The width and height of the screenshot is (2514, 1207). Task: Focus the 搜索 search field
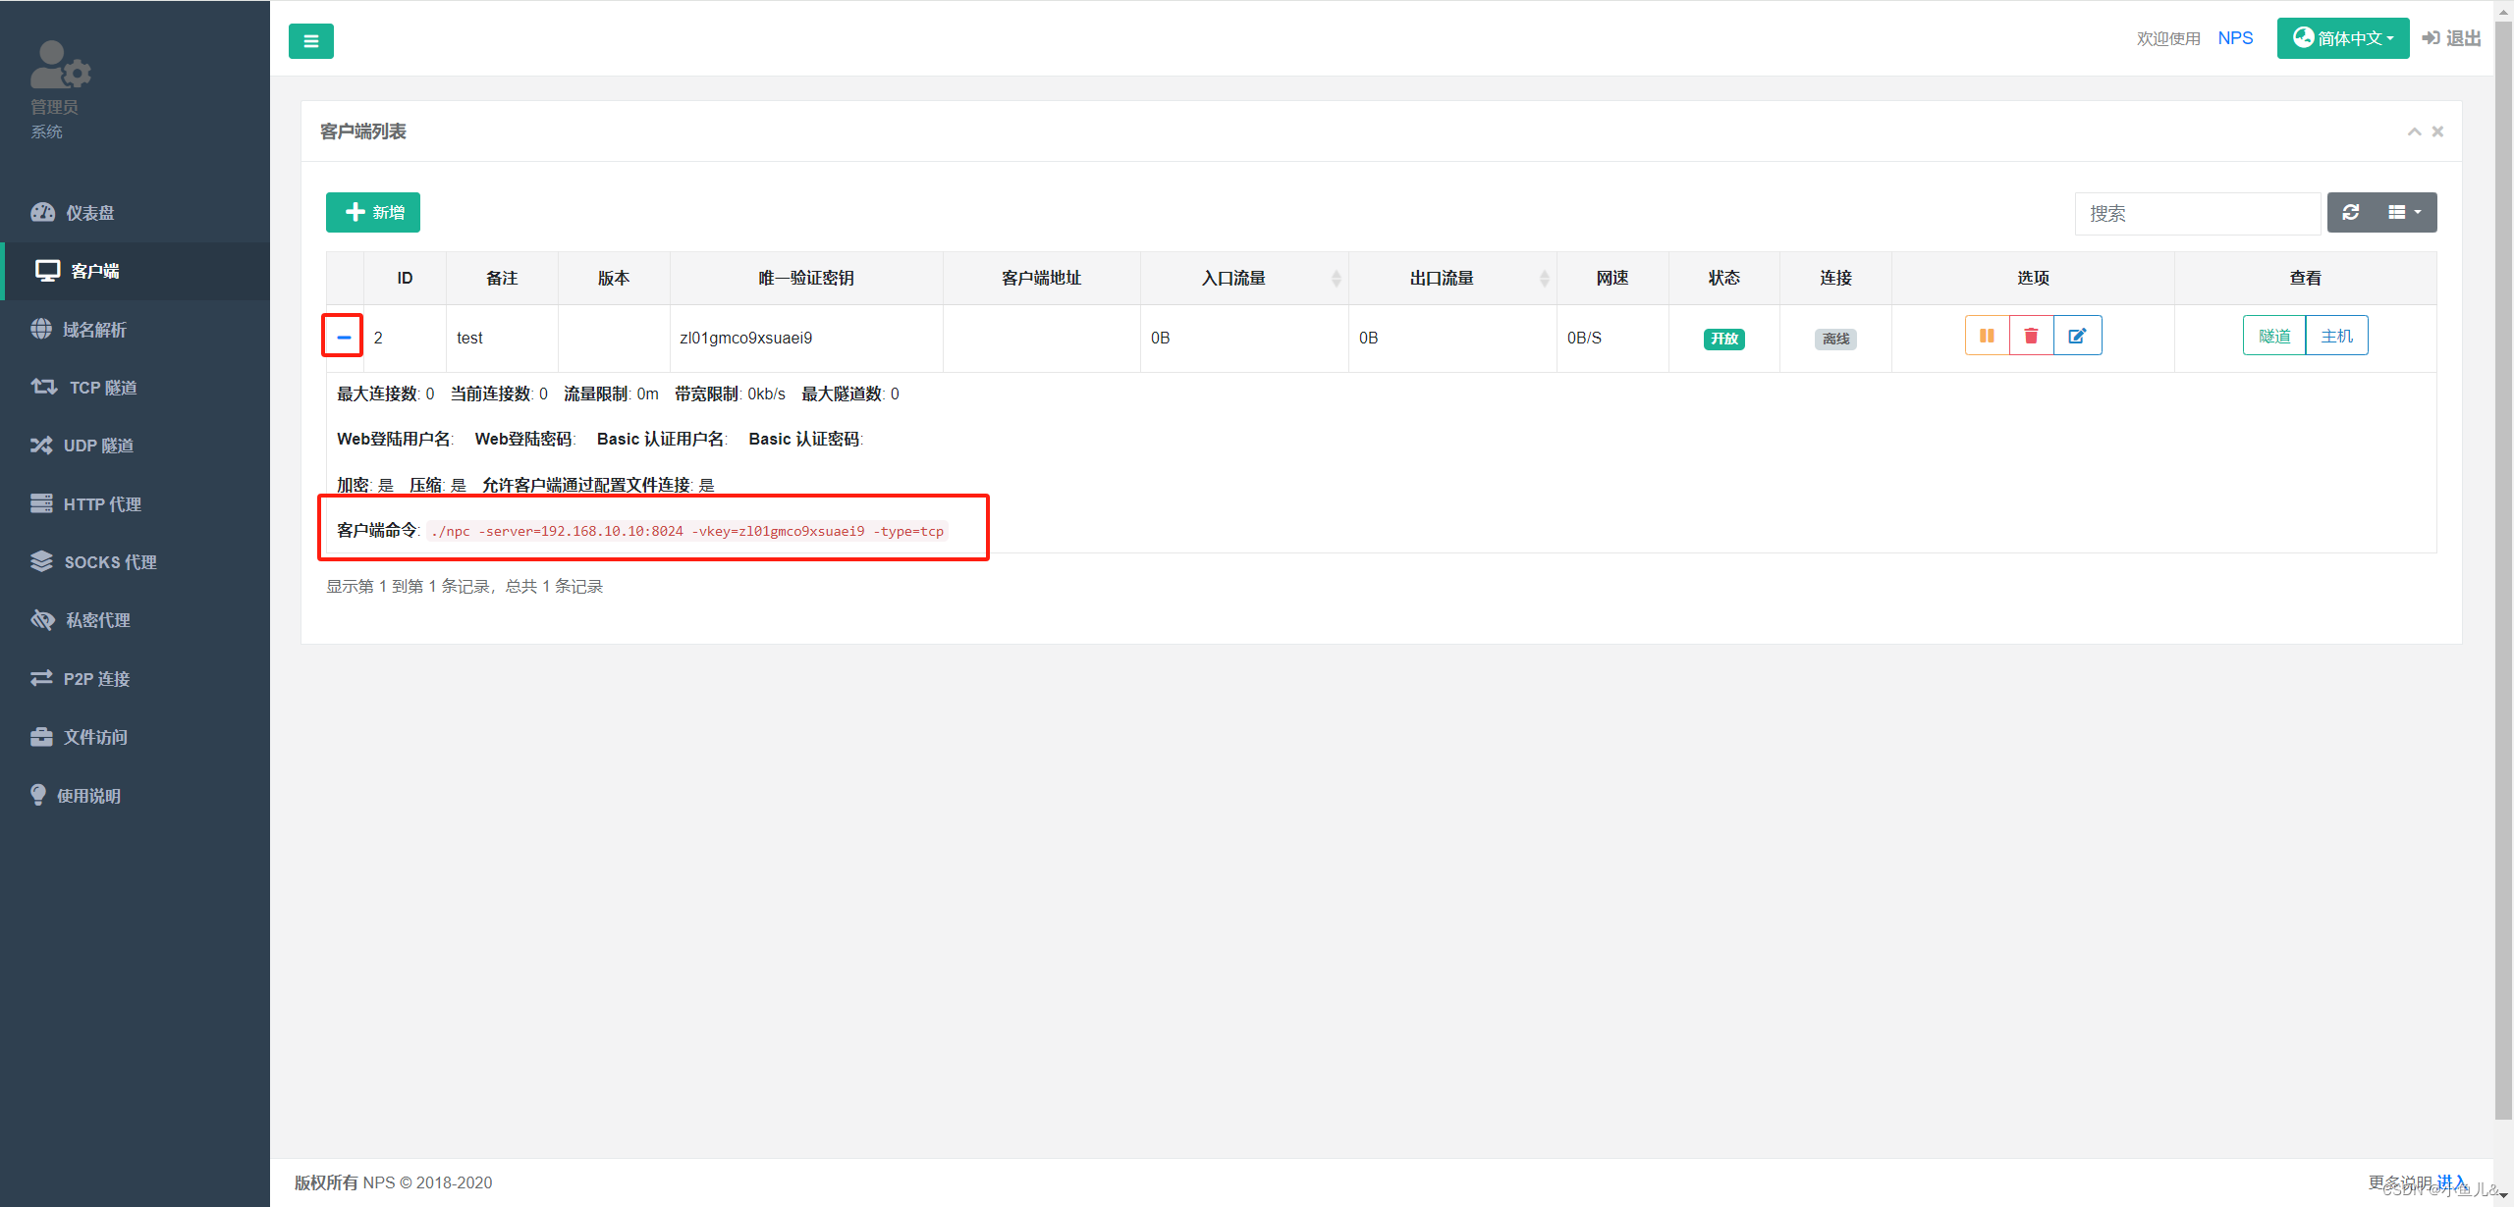[2198, 213]
